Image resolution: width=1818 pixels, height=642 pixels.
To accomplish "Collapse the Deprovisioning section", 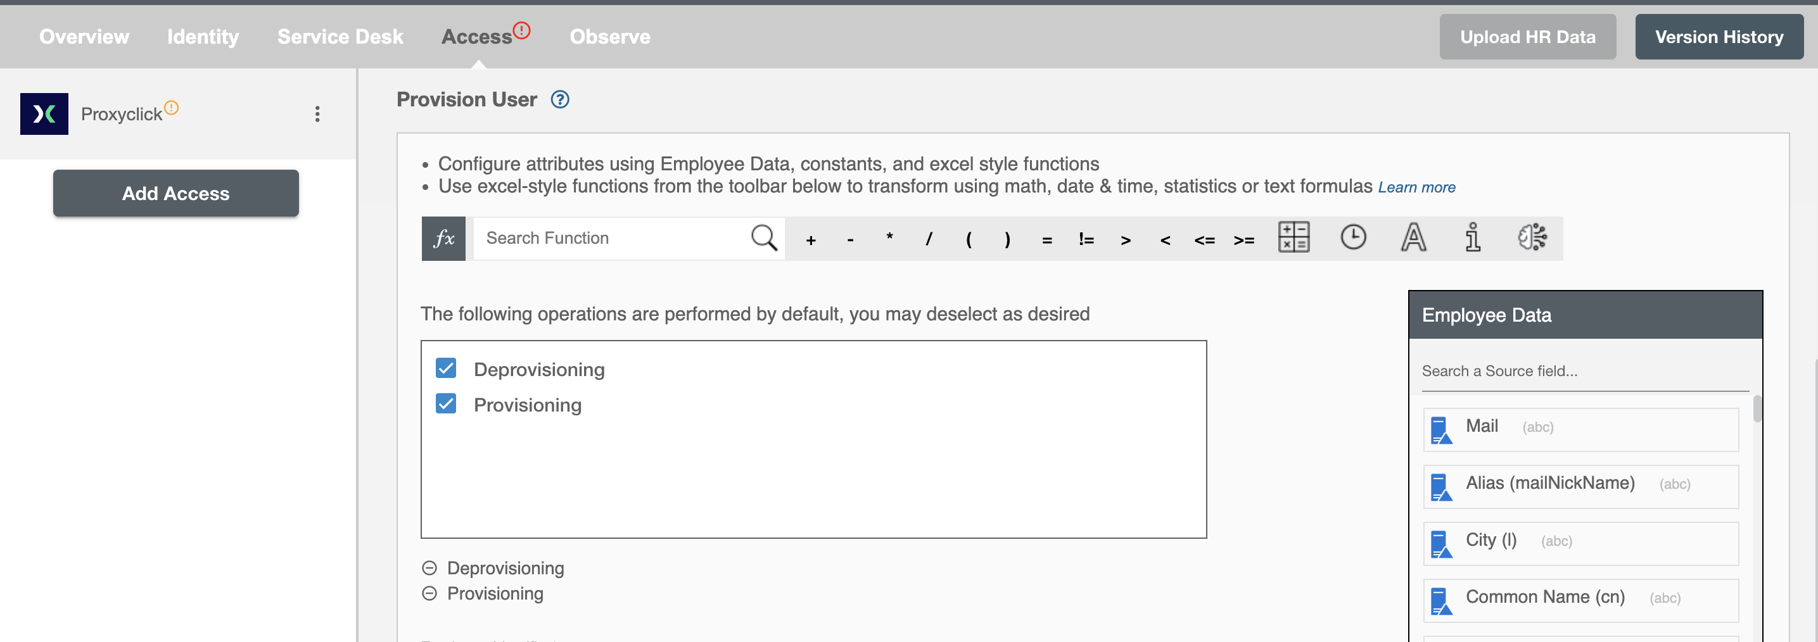I will coord(429,568).
